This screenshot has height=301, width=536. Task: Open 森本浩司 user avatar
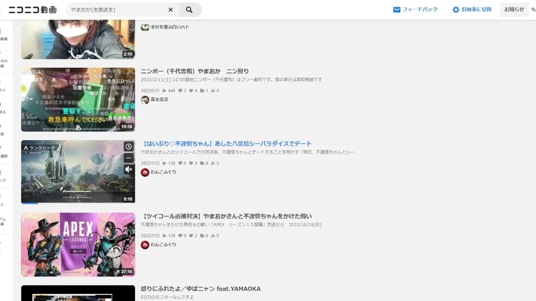[145, 99]
